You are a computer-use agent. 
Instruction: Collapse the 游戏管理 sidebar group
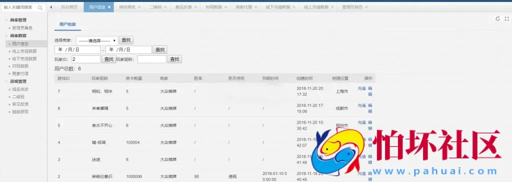(18, 81)
